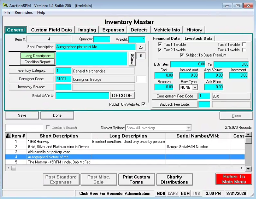Select row 'old roseville art pottery vase'
256x199 pixels.
tap(125, 152)
